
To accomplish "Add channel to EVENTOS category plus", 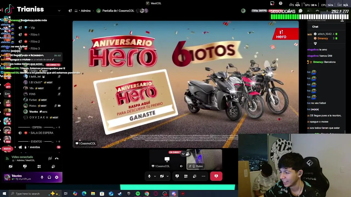I will (x=59, y=141).
